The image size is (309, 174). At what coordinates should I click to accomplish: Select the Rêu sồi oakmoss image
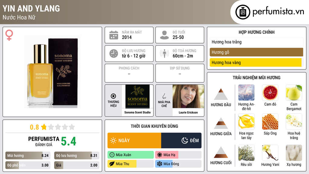[x=246, y=153]
